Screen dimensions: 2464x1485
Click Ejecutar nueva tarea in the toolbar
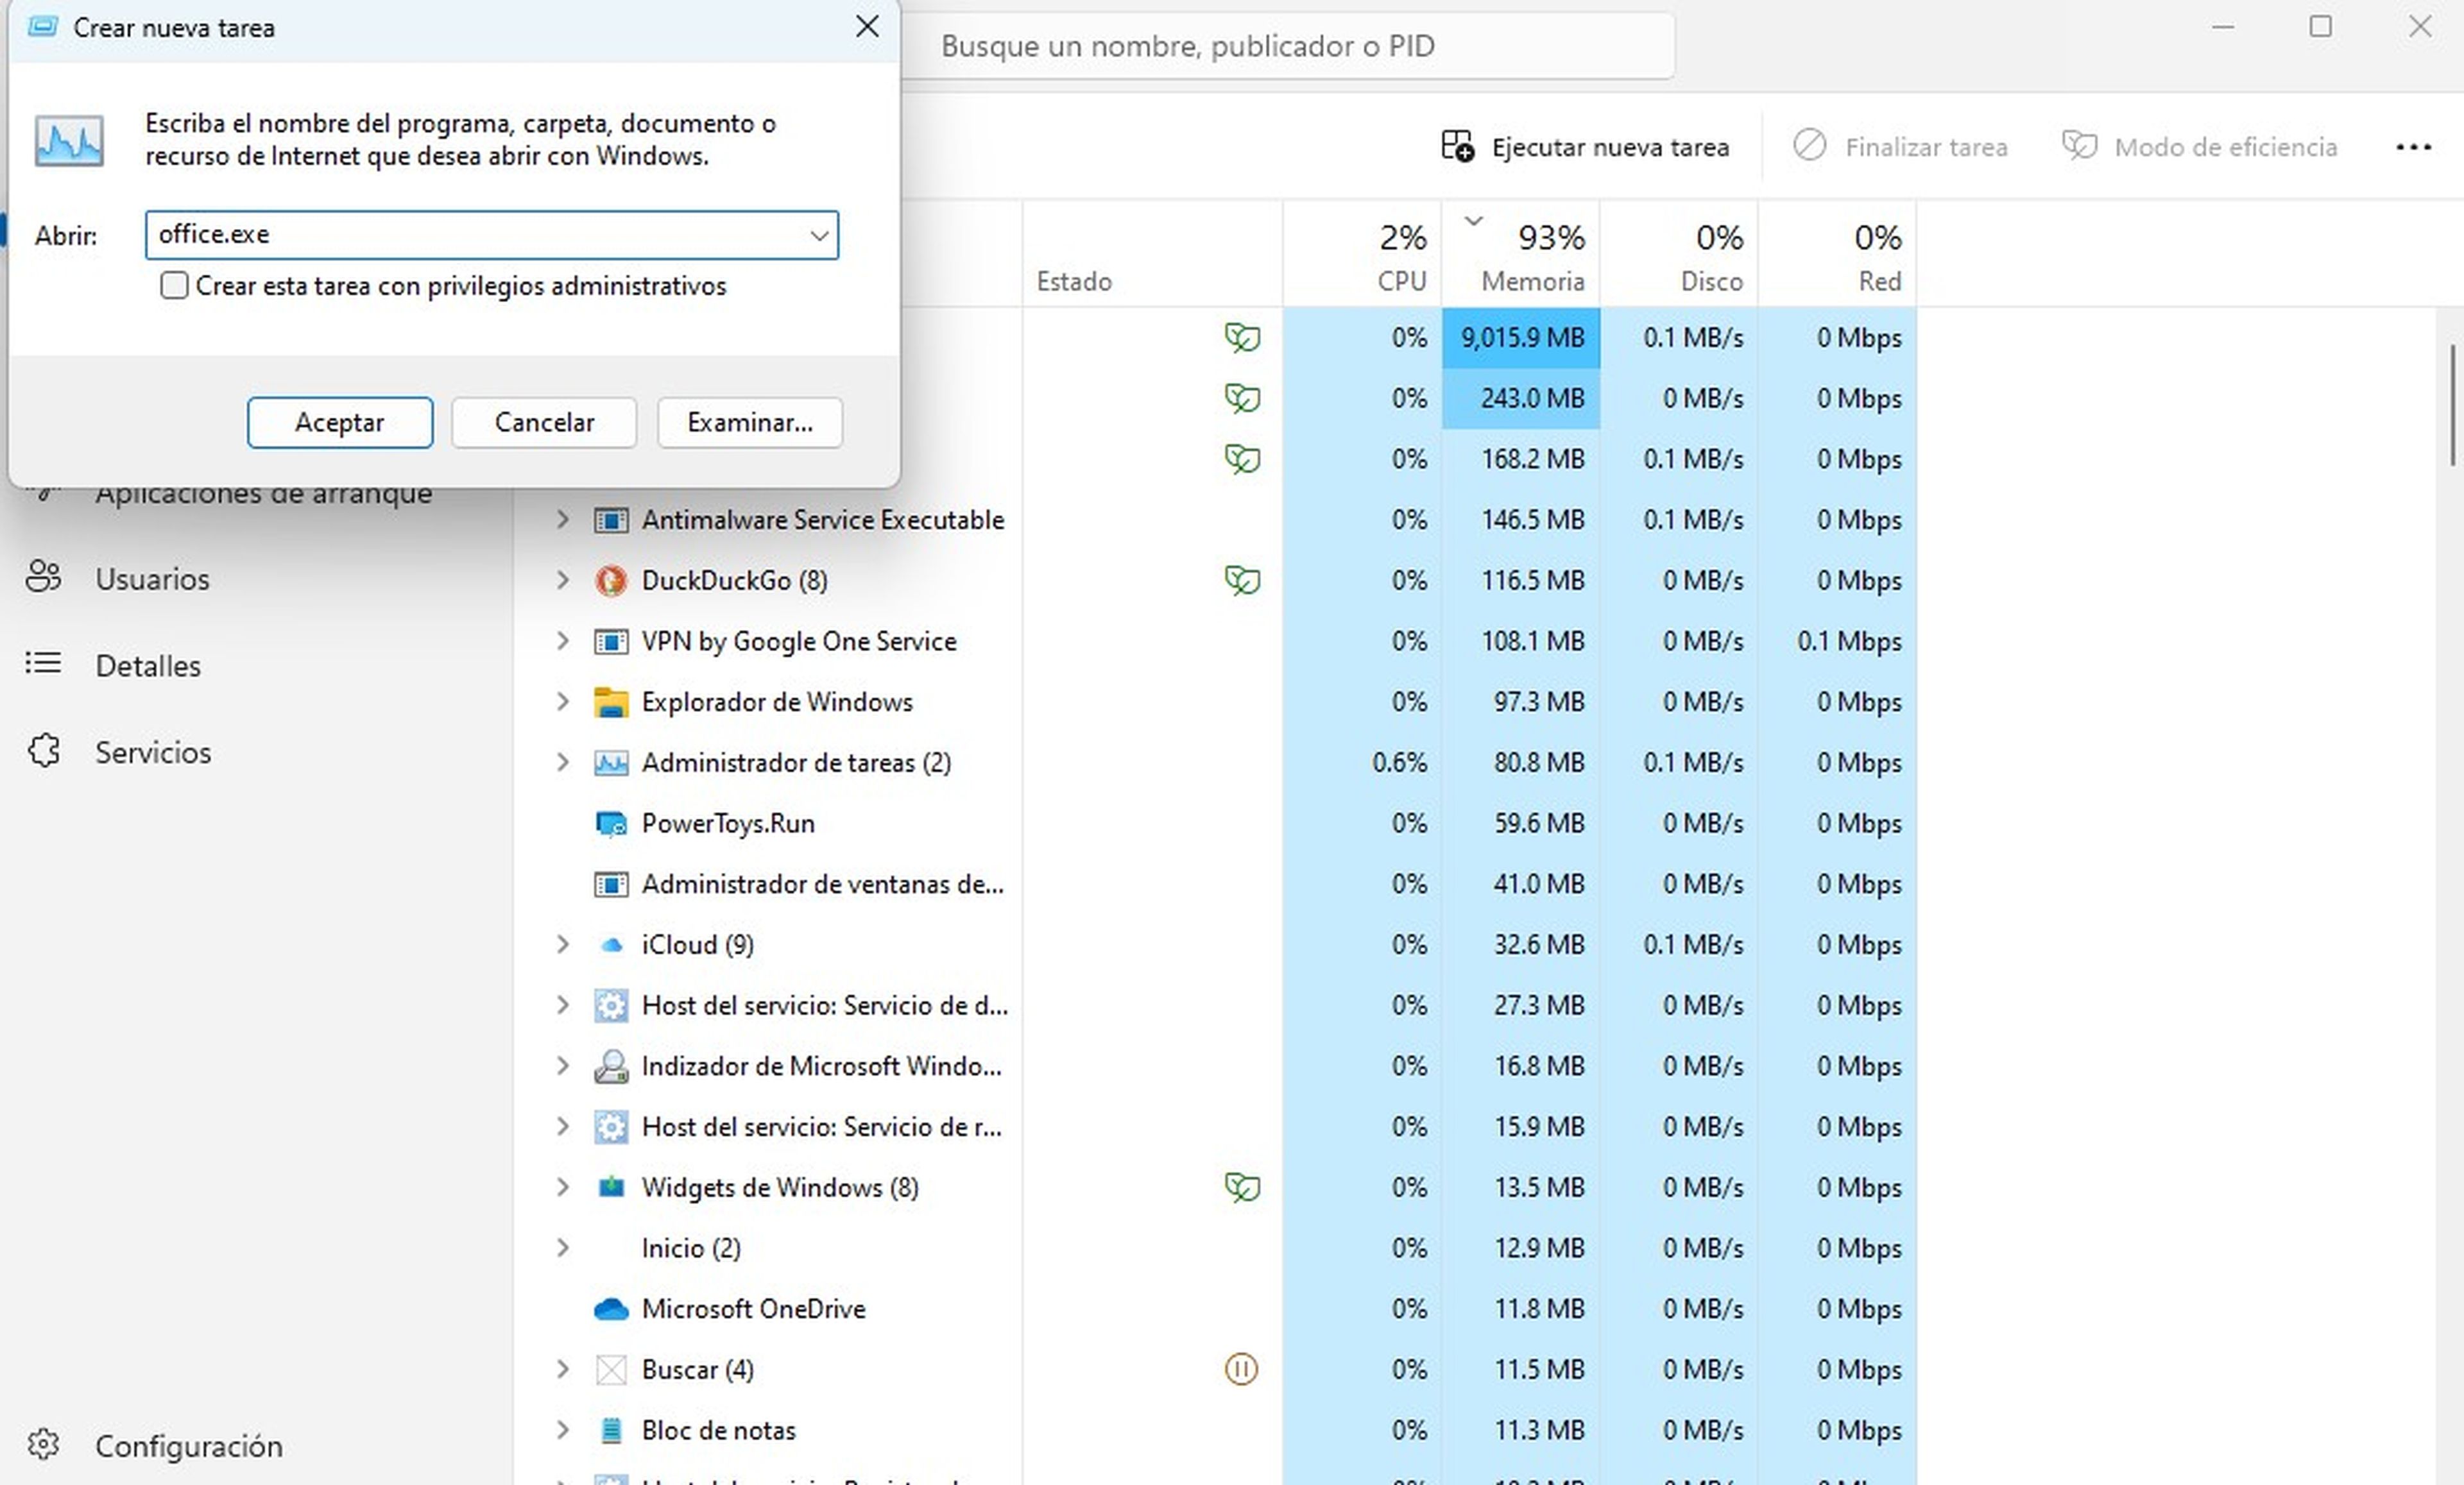click(x=1585, y=147)
